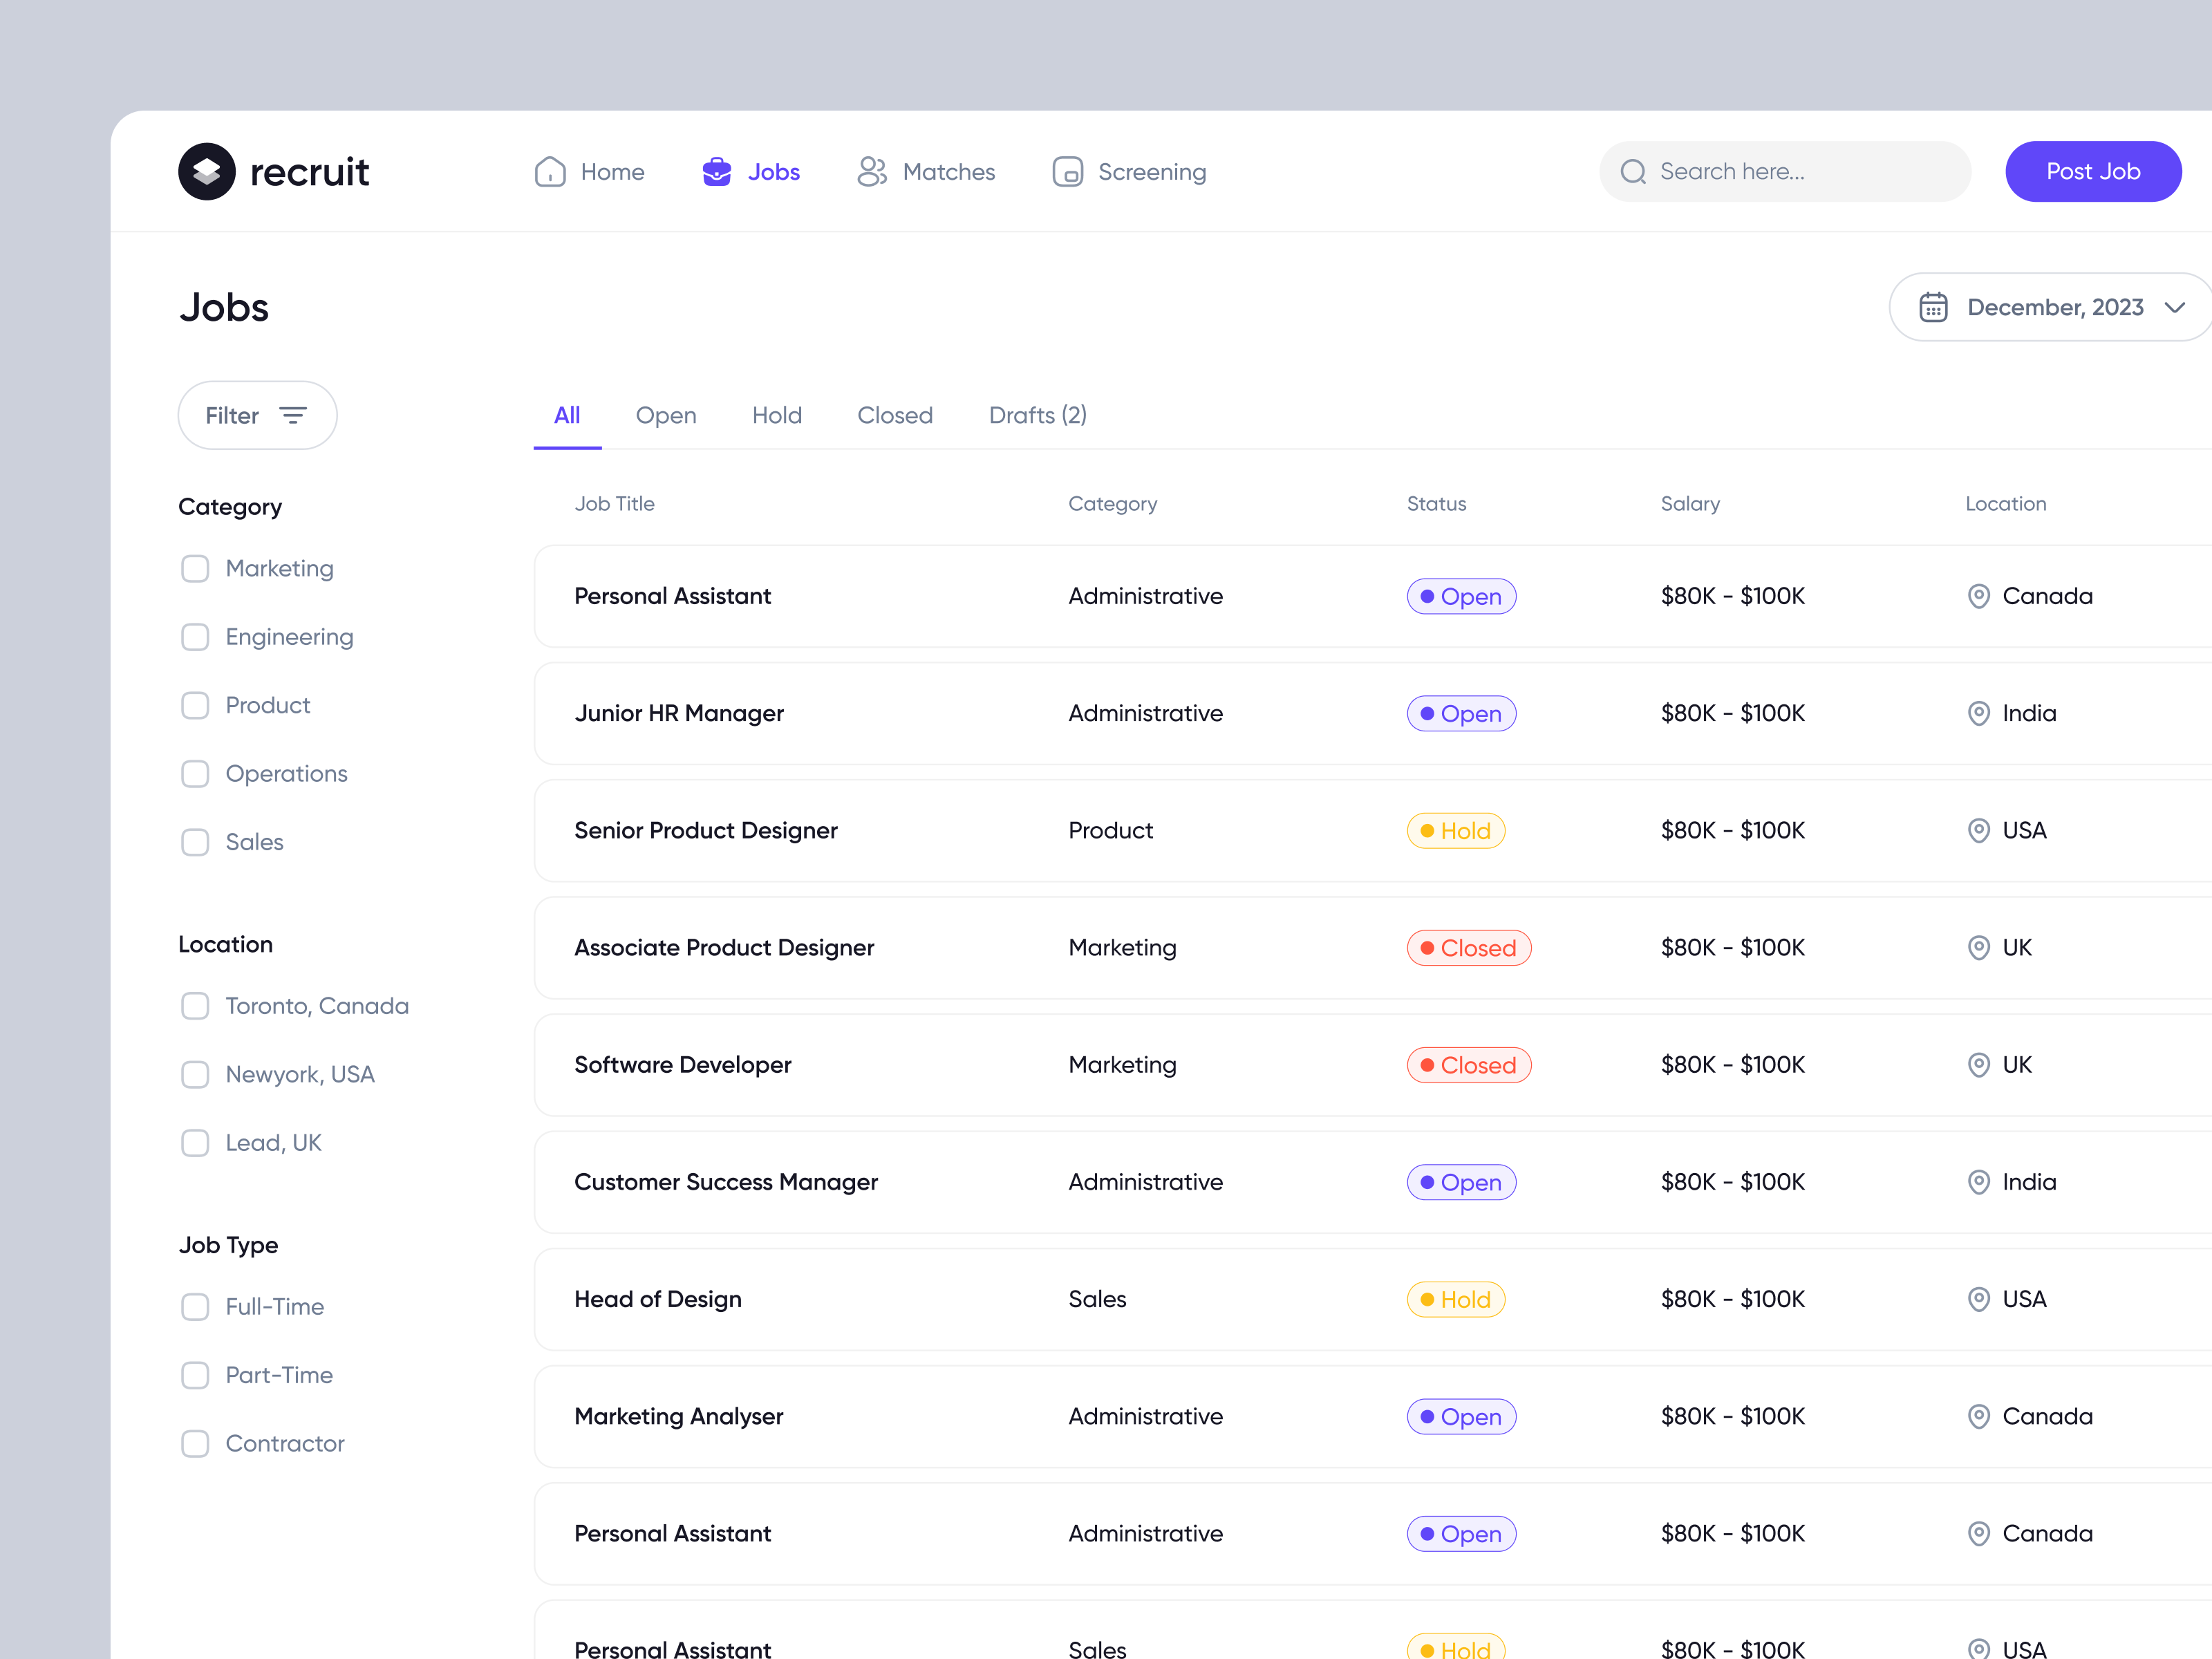Expand the chevron on the date selector
Viewport: 2212px width, 1659px height.
2174,307
